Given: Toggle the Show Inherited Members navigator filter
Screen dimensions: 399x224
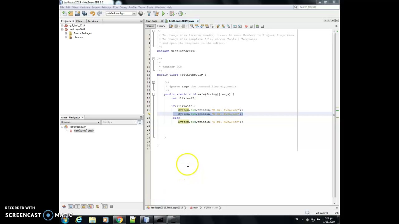Looking at the screenshot, I should (64, 207).
